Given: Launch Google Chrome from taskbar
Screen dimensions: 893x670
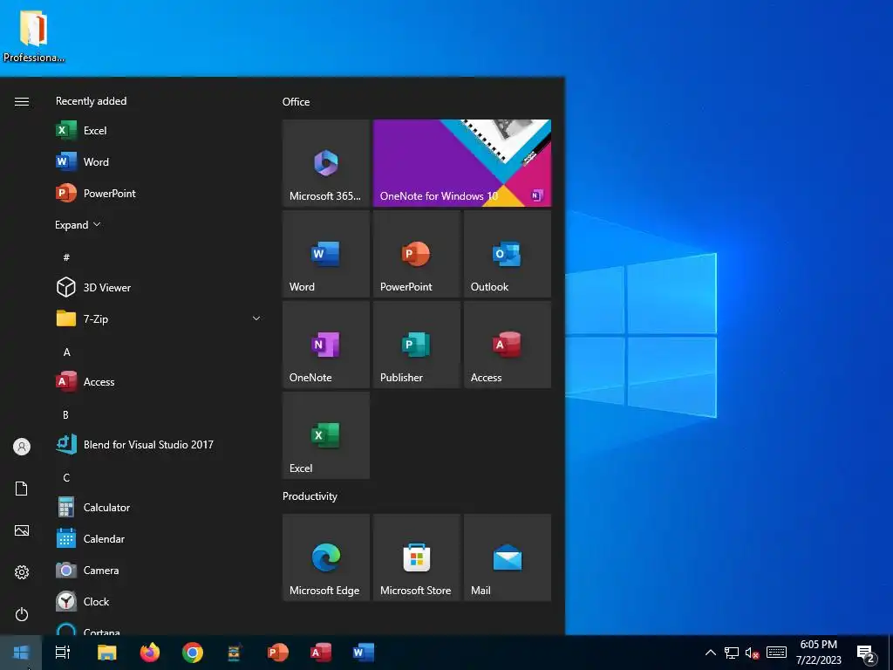Looking at the screenshot, I should tap(193, 653).
